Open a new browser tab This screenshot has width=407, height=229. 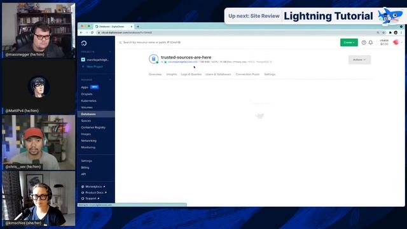138,27
